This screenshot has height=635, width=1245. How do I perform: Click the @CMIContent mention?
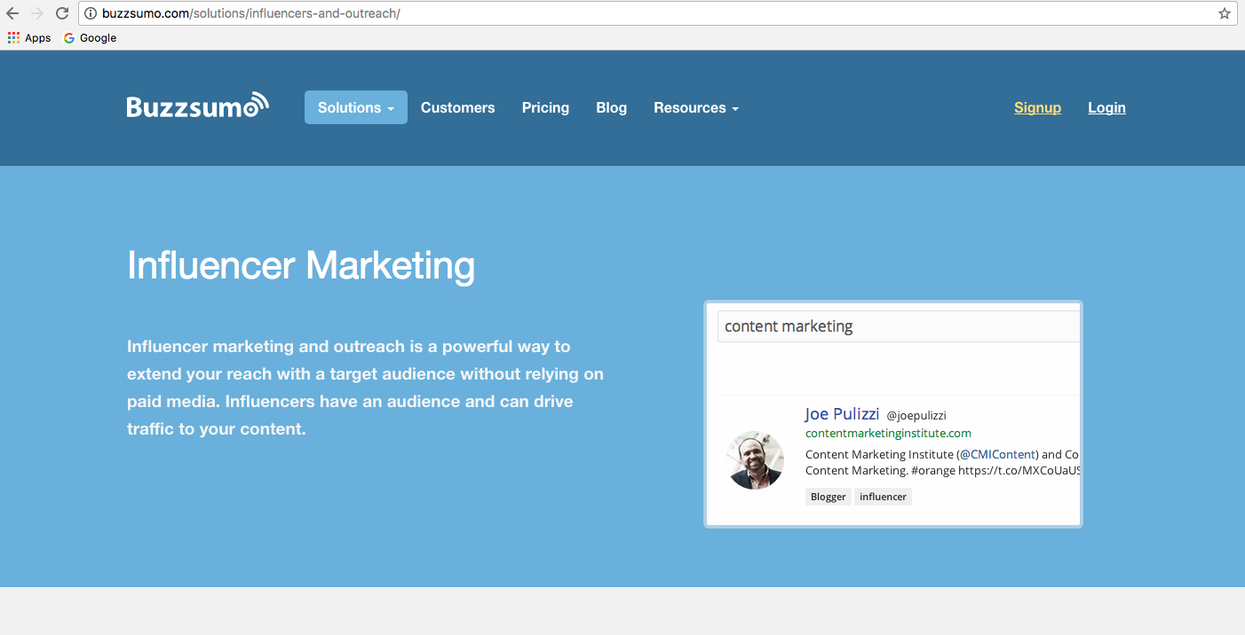pos(996,454)
